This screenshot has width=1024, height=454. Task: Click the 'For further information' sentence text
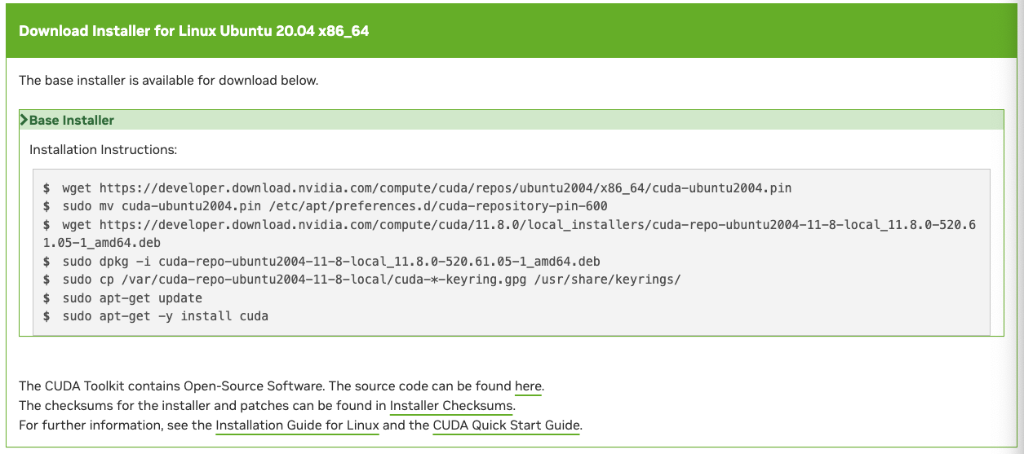click(300, 425)
